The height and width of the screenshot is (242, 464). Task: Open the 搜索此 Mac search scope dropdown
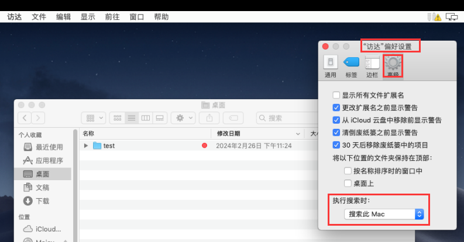(384, 214)
